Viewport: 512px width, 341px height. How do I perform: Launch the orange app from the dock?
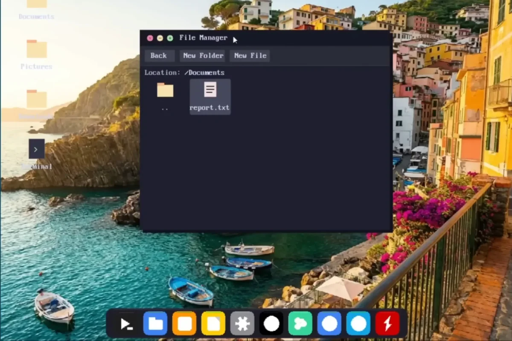point(184,323)
